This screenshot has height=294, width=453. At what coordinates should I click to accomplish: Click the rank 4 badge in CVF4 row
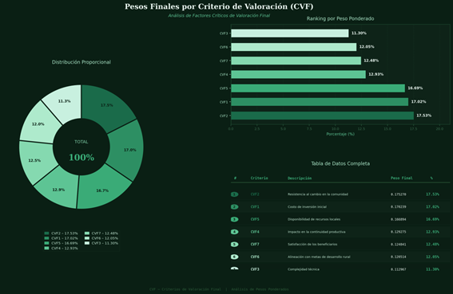(x=235, y=232)
